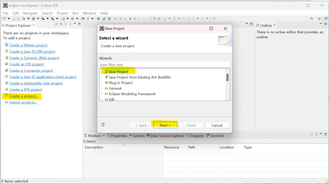The height and width of the screenshot is (184, 329).
Task: Open the Search toolbar dropdown arrow
Action: tap(92, 19)
